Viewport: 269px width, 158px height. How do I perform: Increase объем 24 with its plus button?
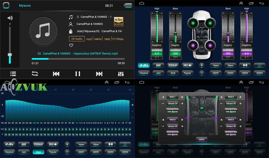click(182, 103)
